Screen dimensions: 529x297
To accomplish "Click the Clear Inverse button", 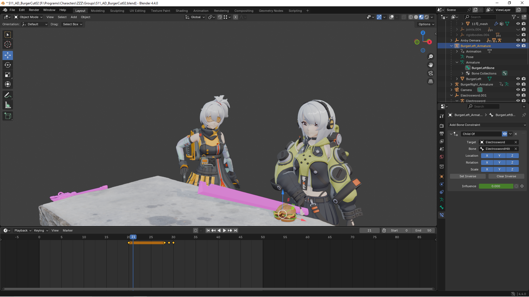I will click(506, 176).
